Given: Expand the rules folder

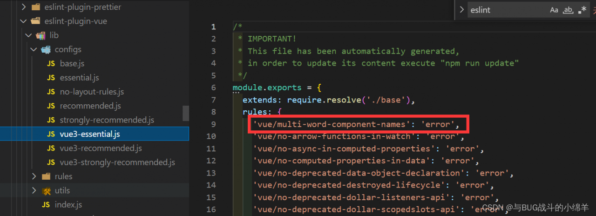Looking at the screenshot, I should coord(34,176).
